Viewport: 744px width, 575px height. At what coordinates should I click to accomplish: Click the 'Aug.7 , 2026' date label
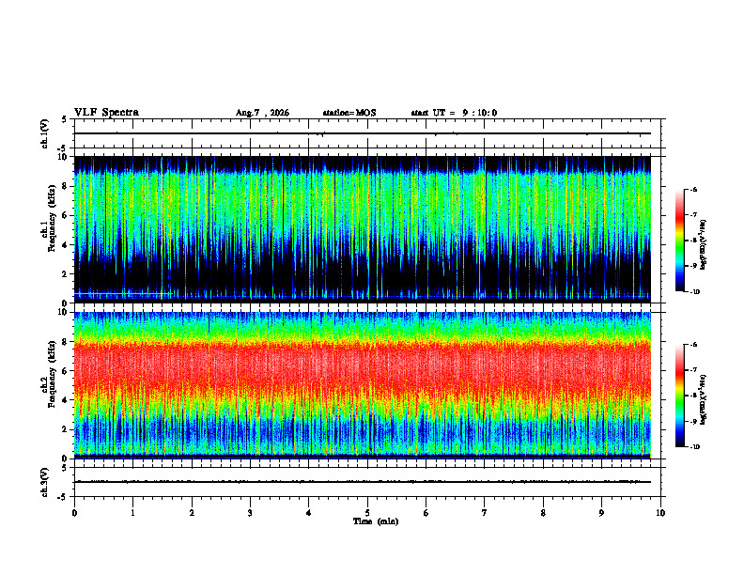click(262, 113)
